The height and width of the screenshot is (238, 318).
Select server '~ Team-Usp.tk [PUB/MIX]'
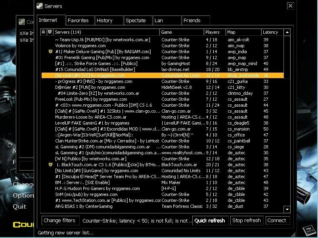pos(163,40)
